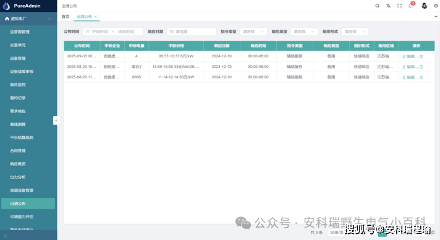The width and height of the screenshot is (440, 240).
Task: Open the notification bell
Action: [410, 6]
